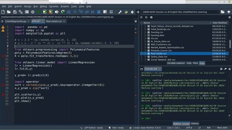Save all open files
232x130 pixels.
coord(21,12)
